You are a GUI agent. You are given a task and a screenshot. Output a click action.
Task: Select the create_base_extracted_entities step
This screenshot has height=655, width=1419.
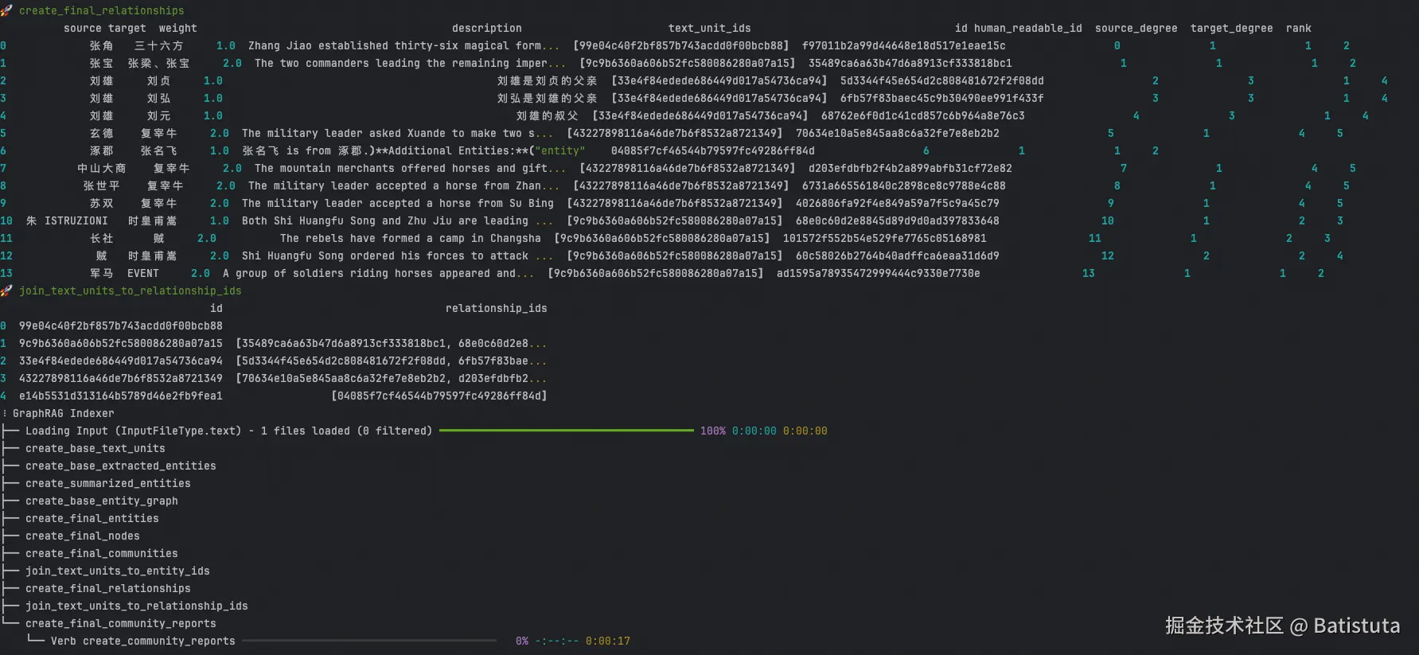(x=121, y=466)
